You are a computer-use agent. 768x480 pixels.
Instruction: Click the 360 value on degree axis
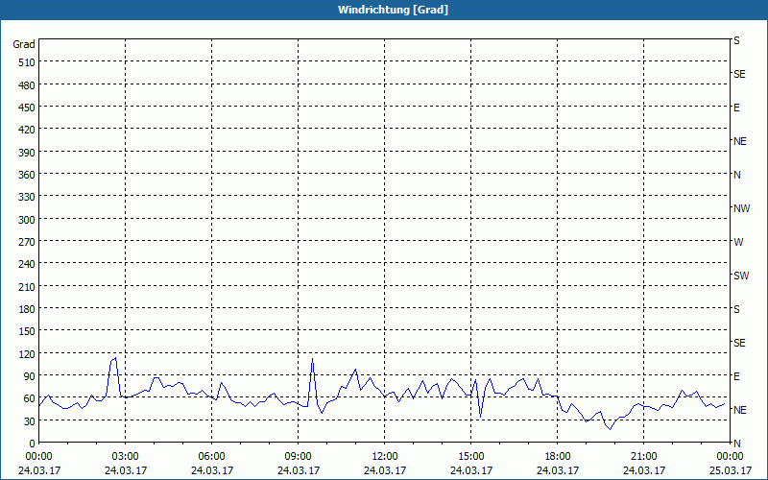click(27, 175)
